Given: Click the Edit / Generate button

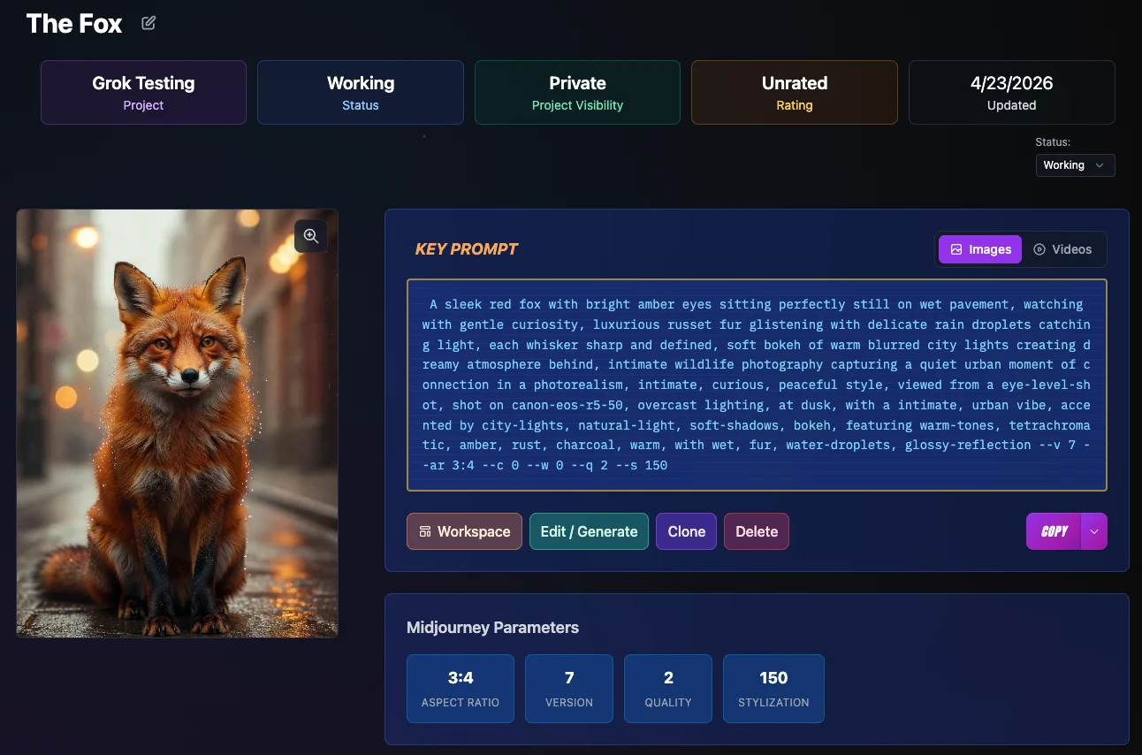Looking at the screenshot, I should click(589, 531).
